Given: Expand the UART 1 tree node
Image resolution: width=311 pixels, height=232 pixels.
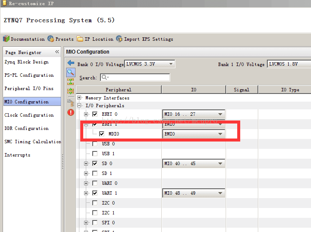Looking at the screenshot, I should click(86, 193).
